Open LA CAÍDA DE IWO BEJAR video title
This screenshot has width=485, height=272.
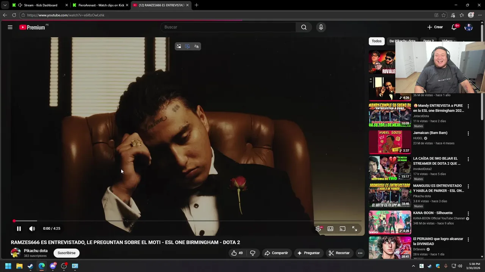click(x=436, y=161)
